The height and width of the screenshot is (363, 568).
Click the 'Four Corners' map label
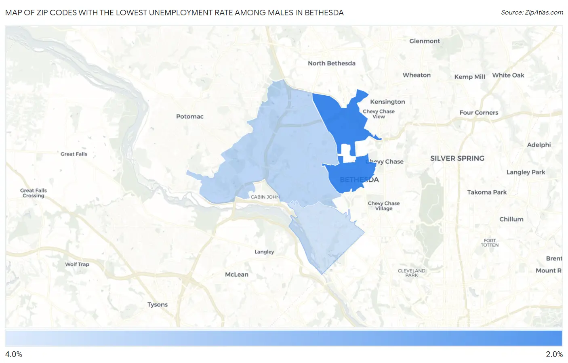(x=479, y=113)
